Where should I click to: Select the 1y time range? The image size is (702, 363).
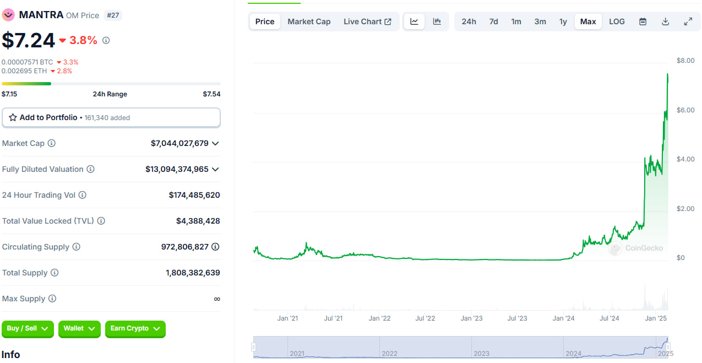(x=563, y=21)
